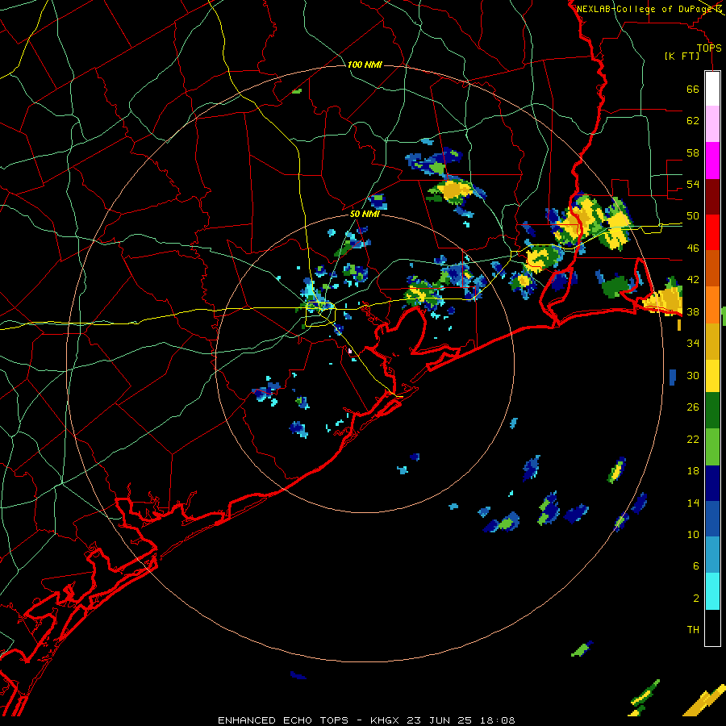Select the dark red maroon legend swatch
Image resolution: width=726 pixels, height=726 pixels.
tap(712, 196)
